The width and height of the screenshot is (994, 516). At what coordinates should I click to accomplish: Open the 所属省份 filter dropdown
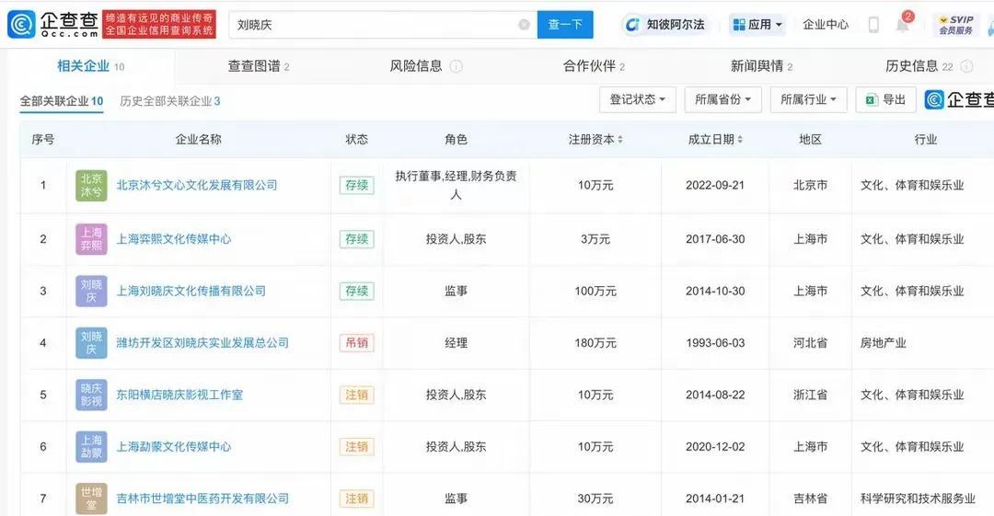pyautogui.click(x=722, y=99)
